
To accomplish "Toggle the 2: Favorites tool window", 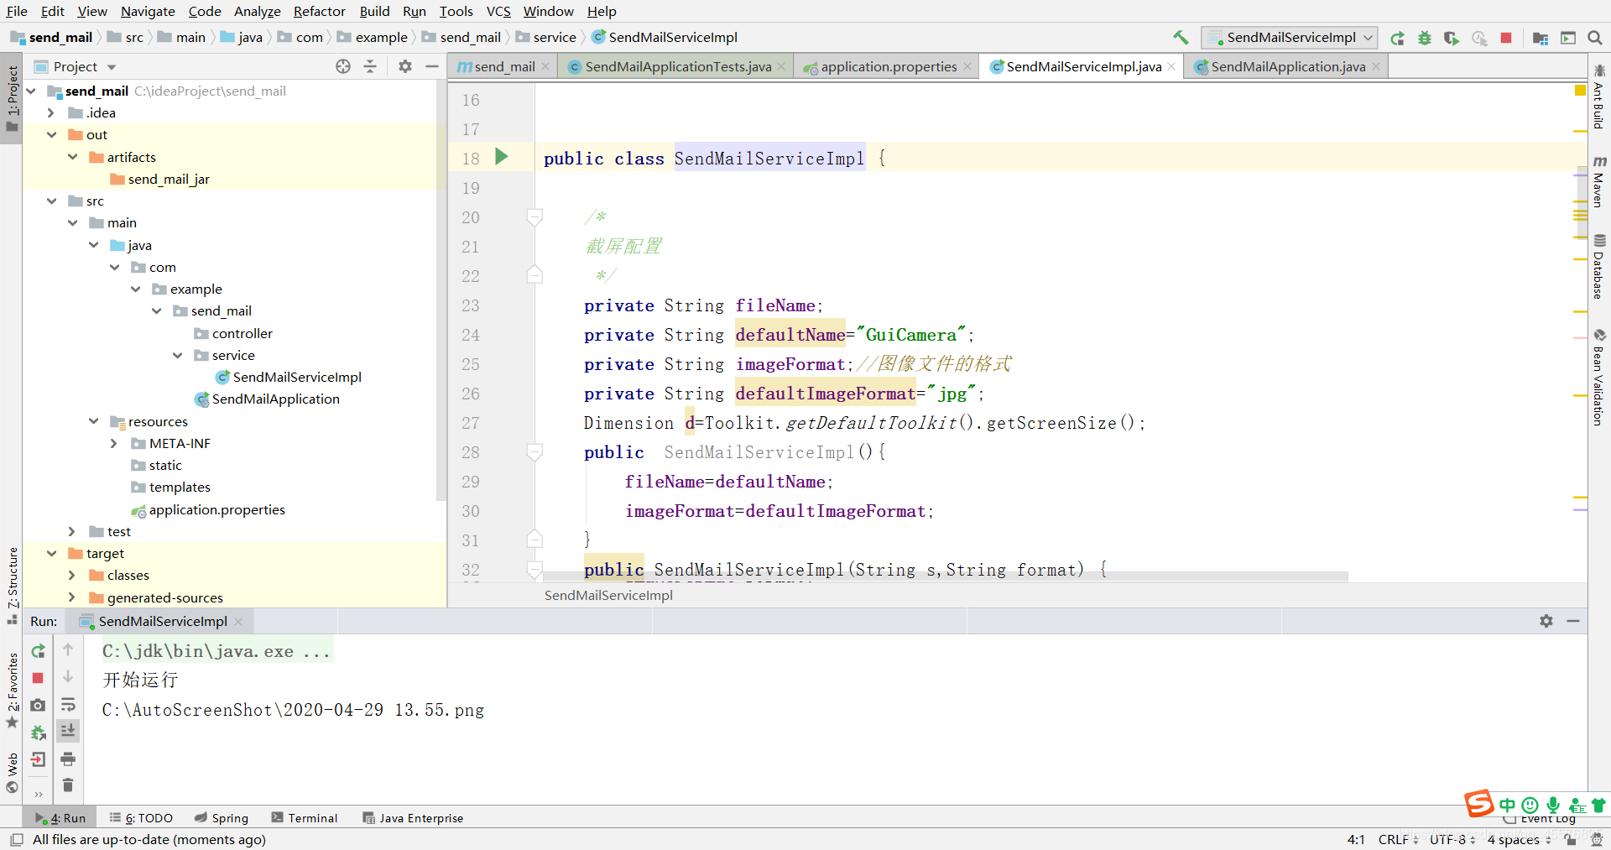I will (x=12, y=690).
